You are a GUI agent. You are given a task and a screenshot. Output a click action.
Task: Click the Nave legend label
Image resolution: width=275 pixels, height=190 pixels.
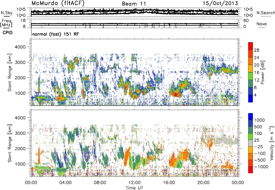262,24
